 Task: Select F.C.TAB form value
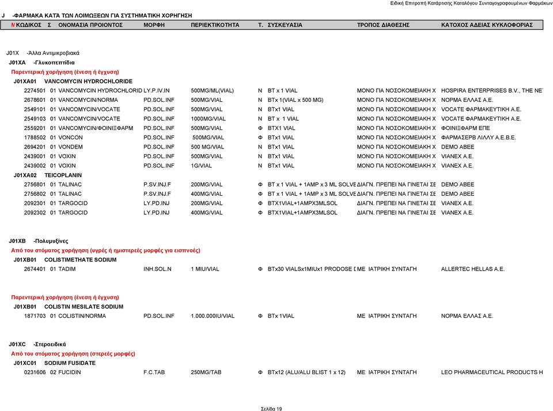(154, 372)
